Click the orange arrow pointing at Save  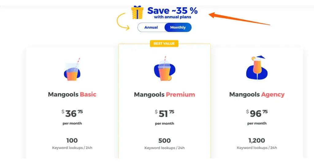click(x=239, y=19)
